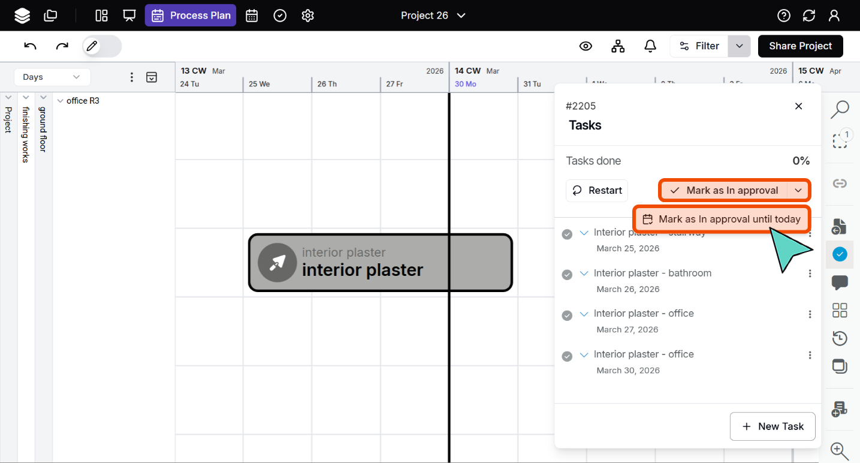Click the New Task button
Viewport: 860px width, 463px height.
click(772, 426)
